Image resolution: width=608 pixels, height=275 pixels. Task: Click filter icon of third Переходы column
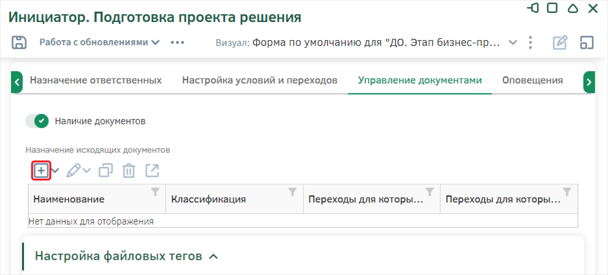[x=430, y=192]
